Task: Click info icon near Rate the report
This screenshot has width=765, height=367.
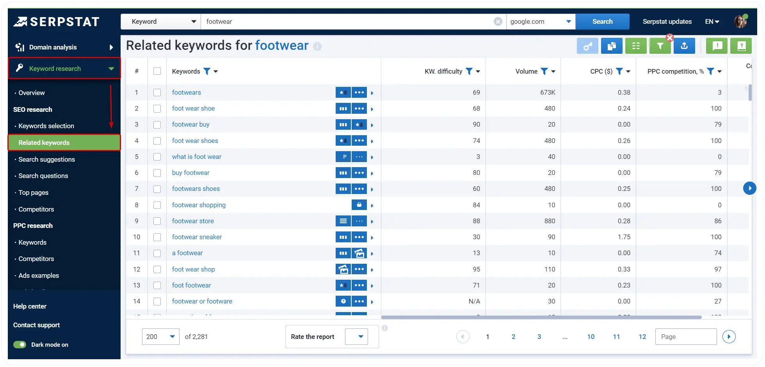Action: point(384,328)
